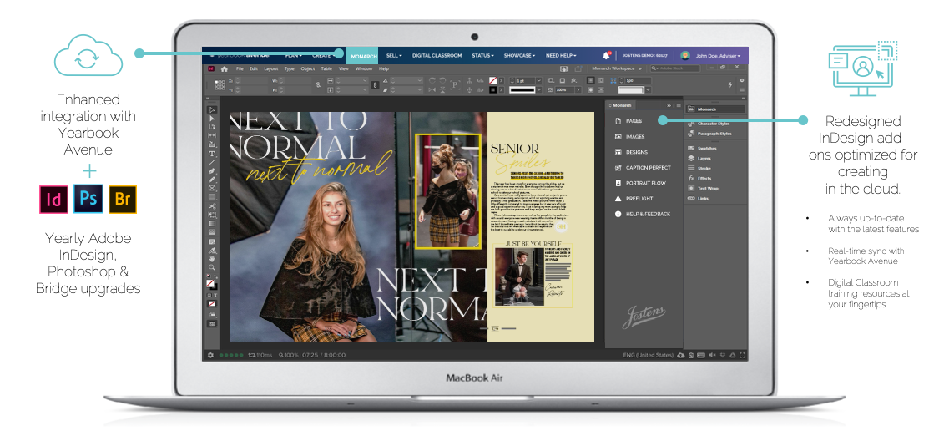Image resolution: width=944 pixels, height=436 pixels.
Task: Open HELP & FEEDBACK in Monarch panel
Action: pos(644,215)
